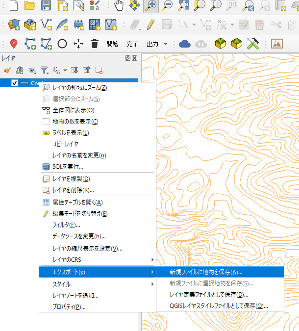Select the Pan Map hand tool
299x331 pixels.
[x=119, y=6]
